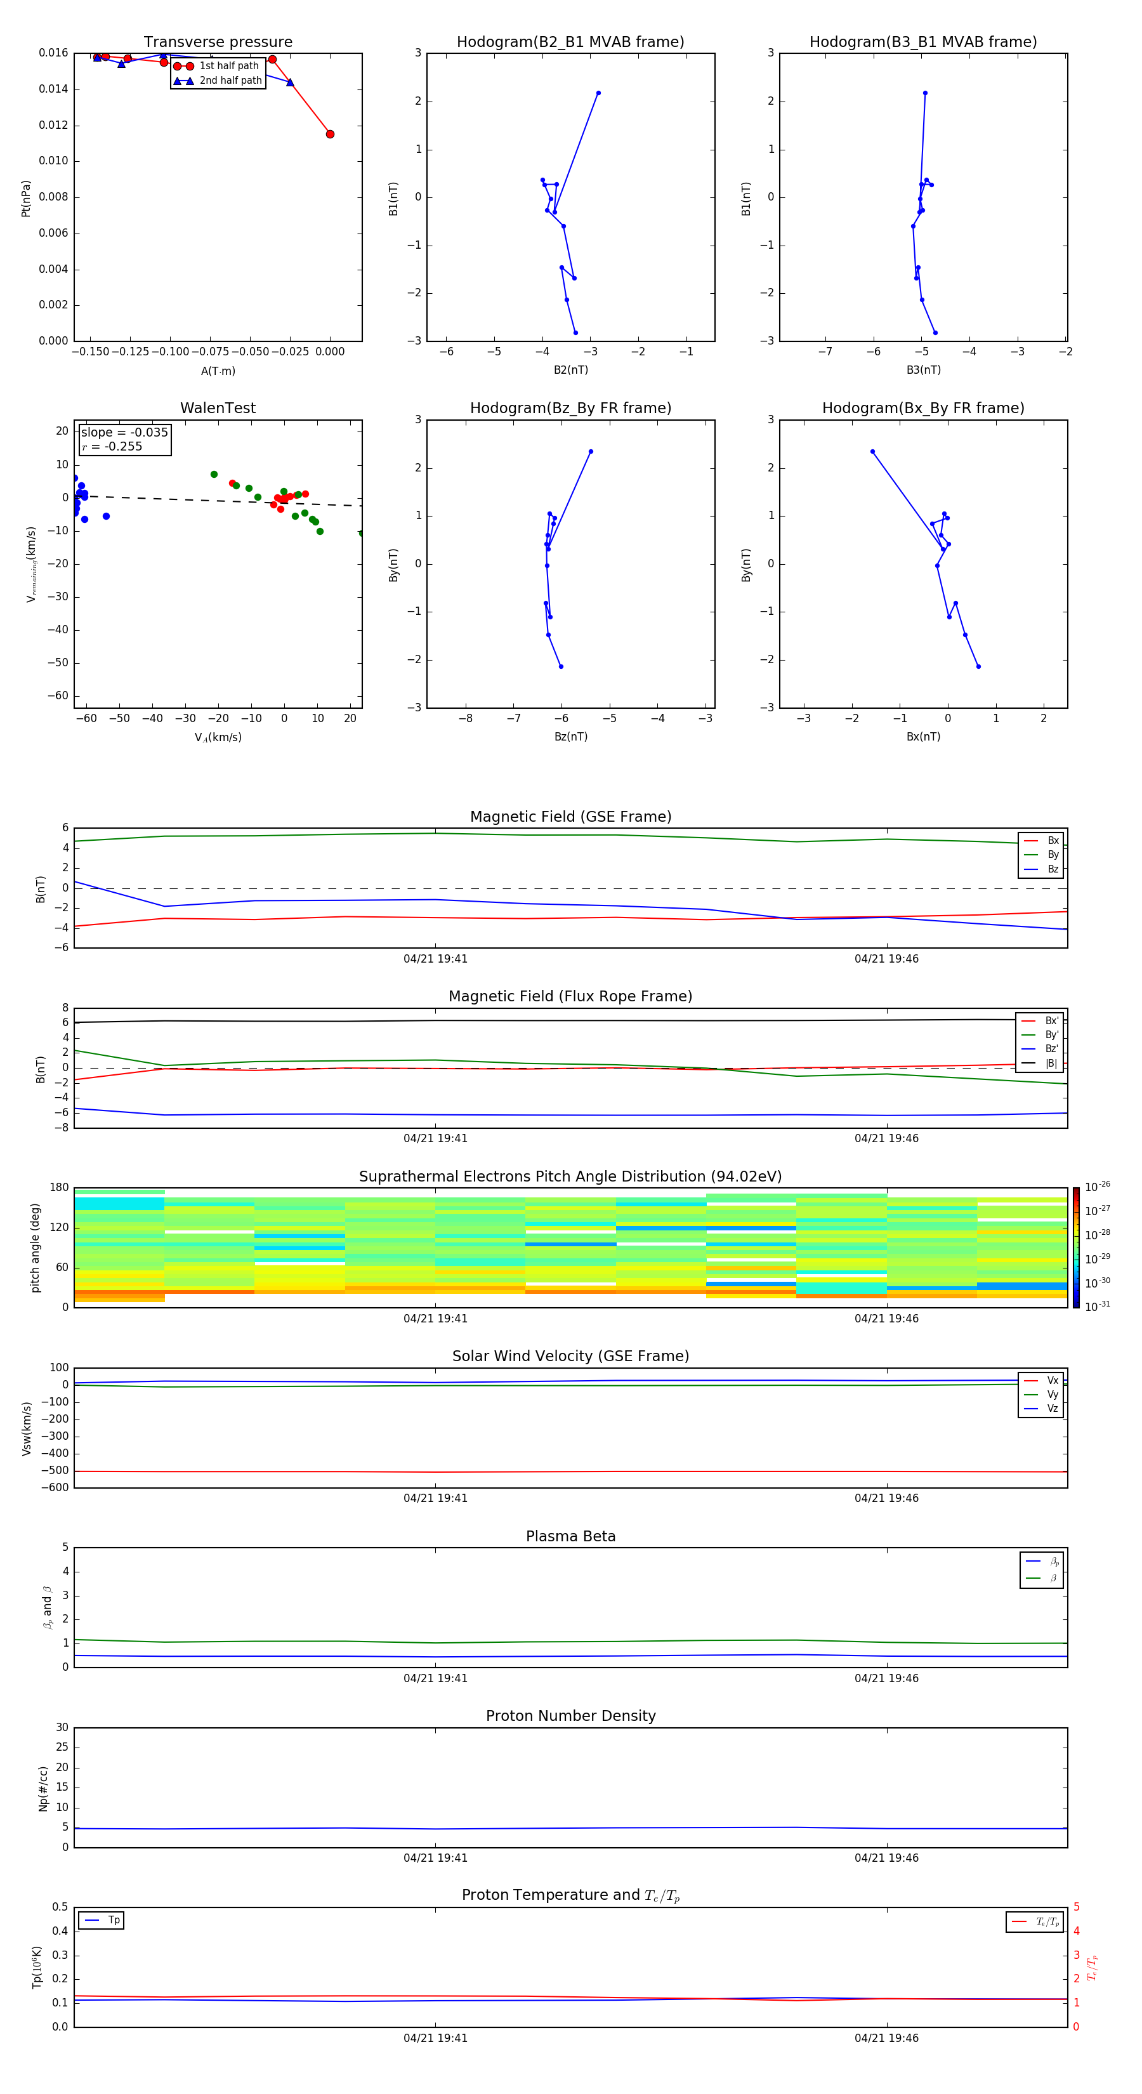Click the topmost point of the B2_B1 hodogram

pyautogui.click(x=598, y=93)
